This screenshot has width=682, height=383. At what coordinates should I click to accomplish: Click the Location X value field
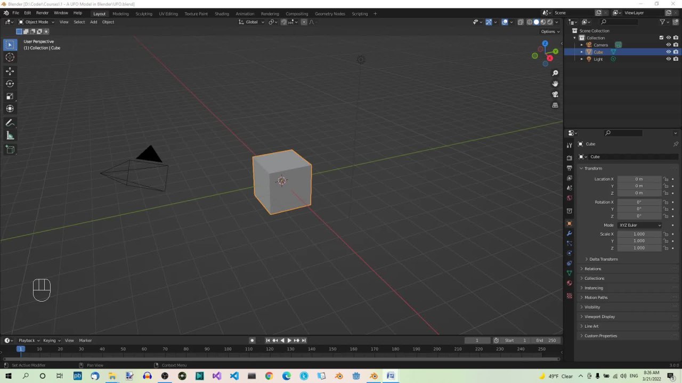(639, 179)
